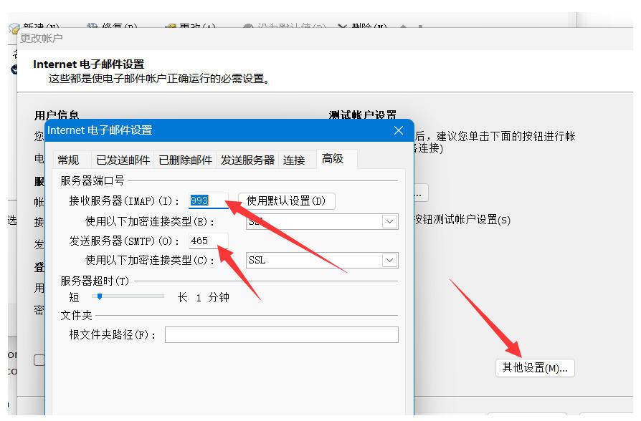641x421 pixels.
Task: Expand the incoming server encryption type dropdown
Action: point(389,221)
